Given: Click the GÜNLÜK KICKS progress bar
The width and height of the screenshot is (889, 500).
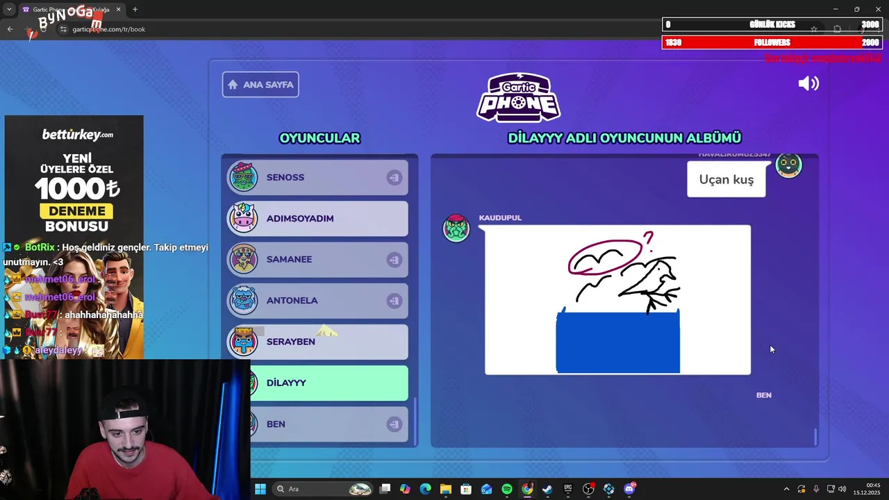Looking at the screenshot, I should [772, 24].
